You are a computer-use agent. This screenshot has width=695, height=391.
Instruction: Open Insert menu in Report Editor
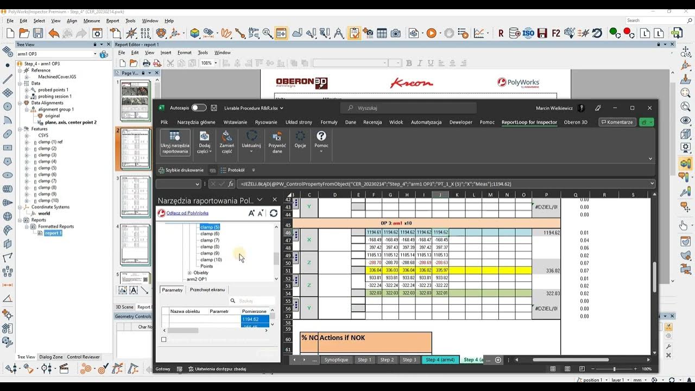[166, 53]
